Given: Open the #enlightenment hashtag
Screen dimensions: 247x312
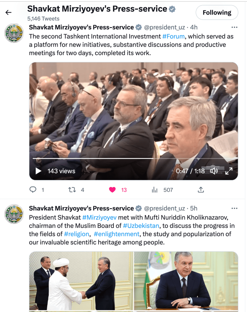Looking at the screenshot, I should tap(117, 234).
